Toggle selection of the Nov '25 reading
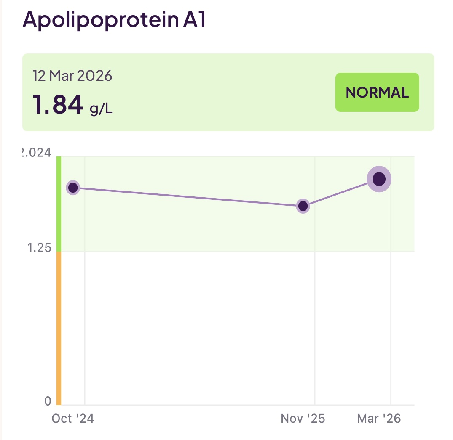 click(x=303, y=206)
